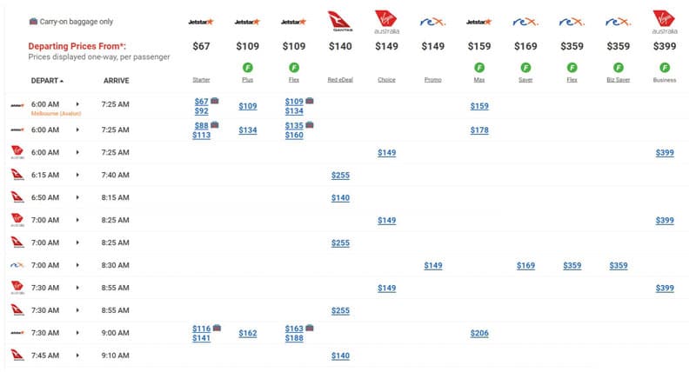696x372 pixels.
Task: Select the $255 fare for 6:15 AM
Action: [340, 176]
